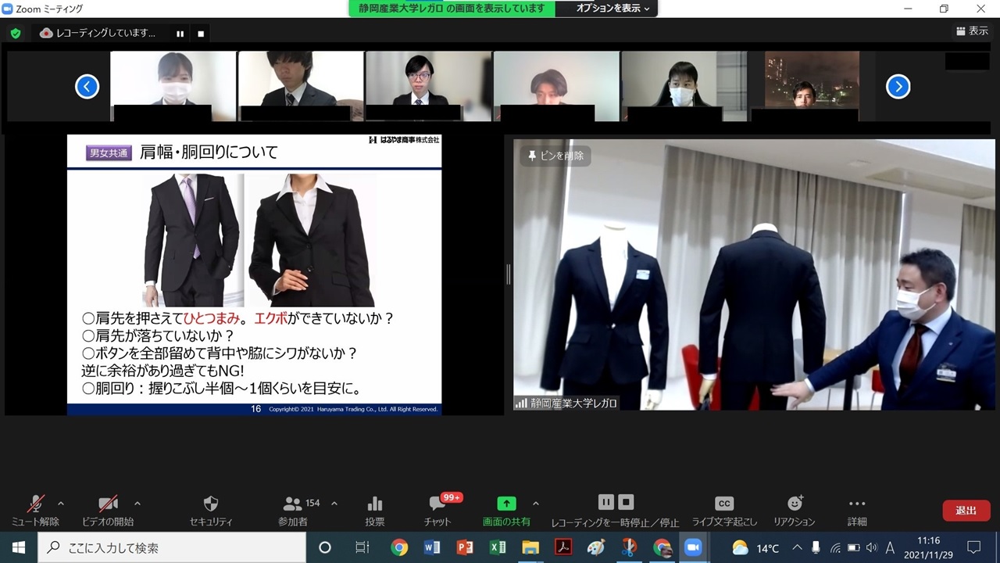
Task: Open network status icon in tray
Action: (x=835, y=547)
